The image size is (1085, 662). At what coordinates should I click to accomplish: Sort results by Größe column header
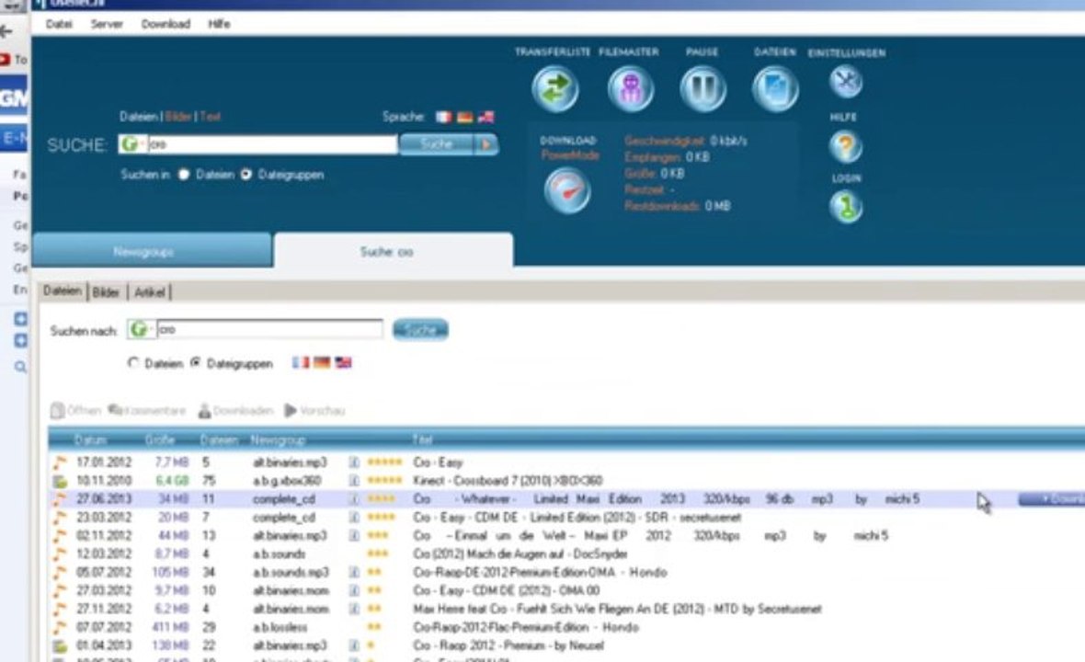pyautogui.click(x=160, y=439)
